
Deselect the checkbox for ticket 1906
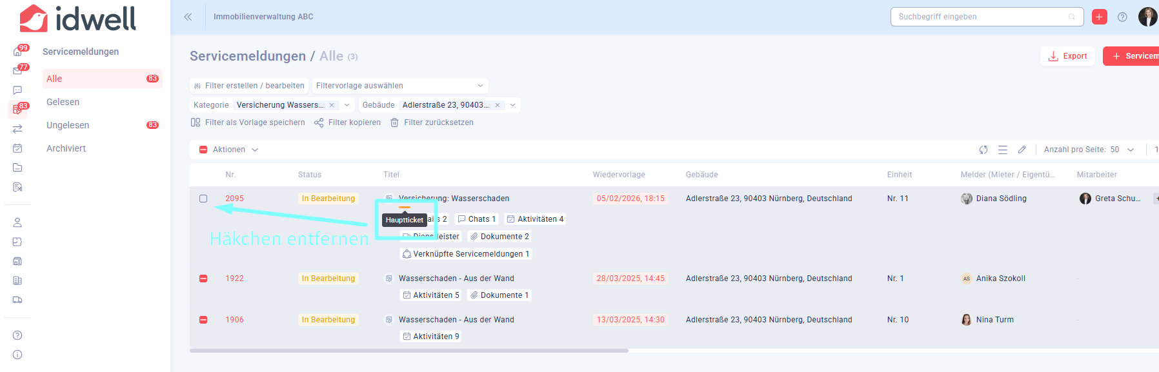point(203,320)
